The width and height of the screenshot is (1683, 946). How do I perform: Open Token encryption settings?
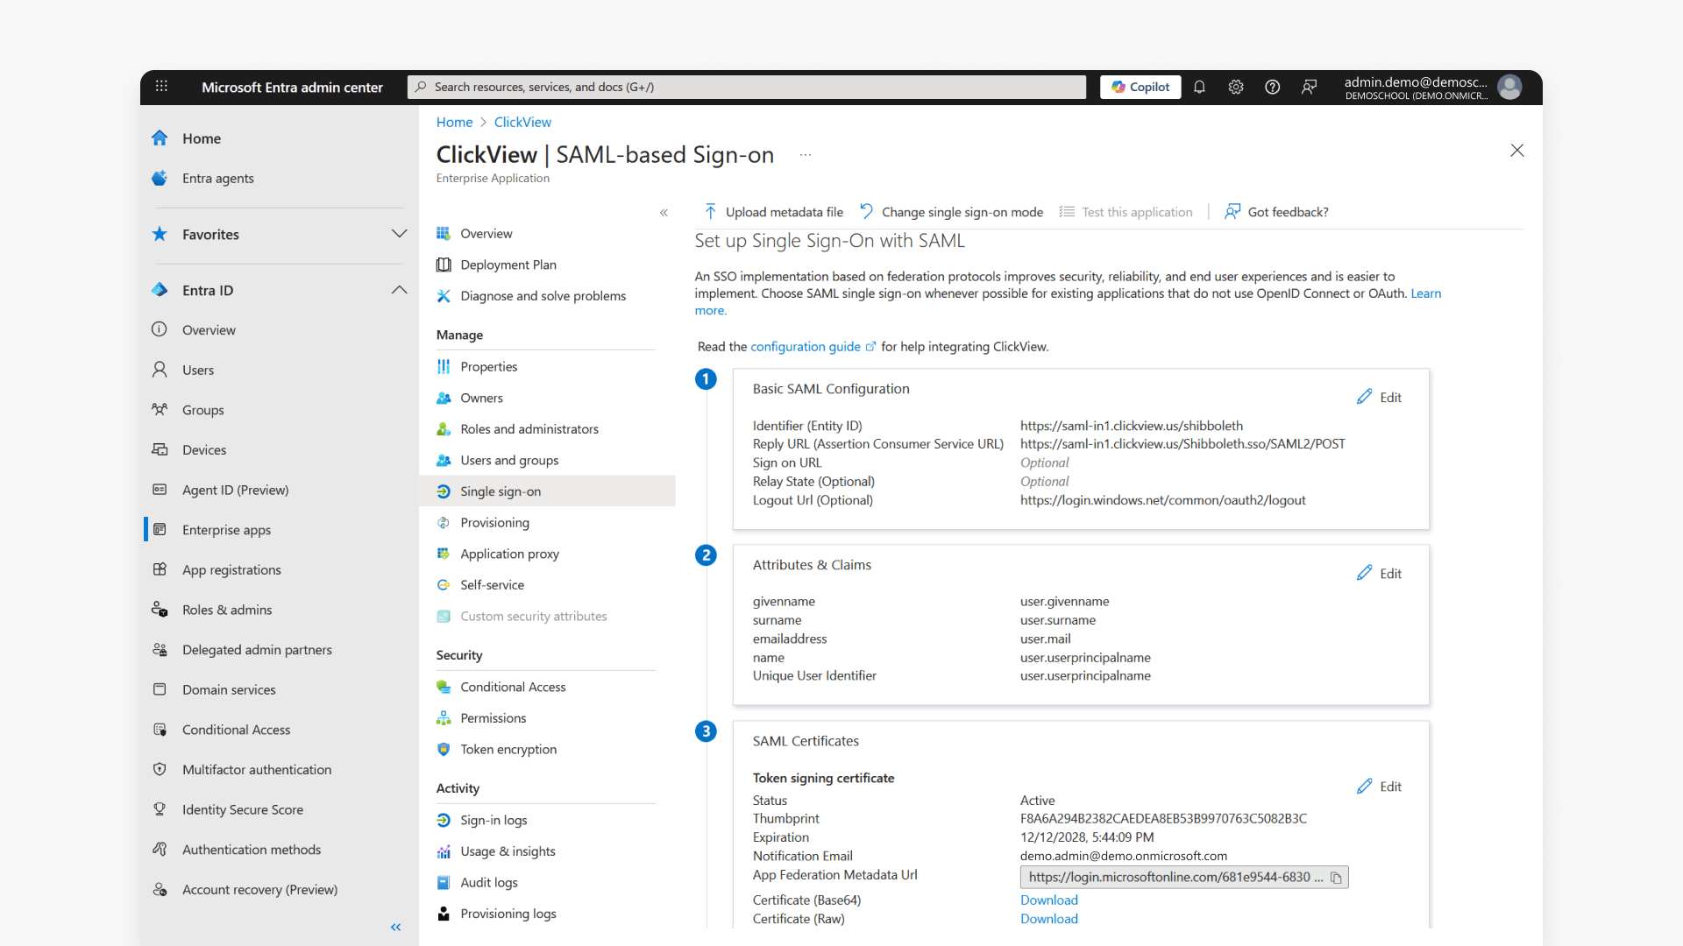click(x=508, y=749)
